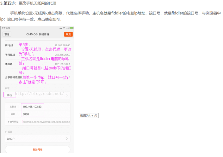Click the chevron on the DHCP row
The width and height of the screenshot is (223, 157).
click(67, 139)
